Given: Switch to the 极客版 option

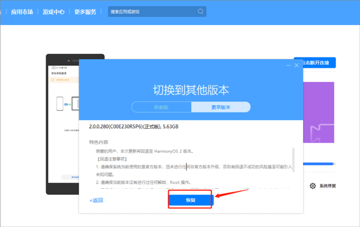Looking at the screenshot, I should click(x=161, y=107).
